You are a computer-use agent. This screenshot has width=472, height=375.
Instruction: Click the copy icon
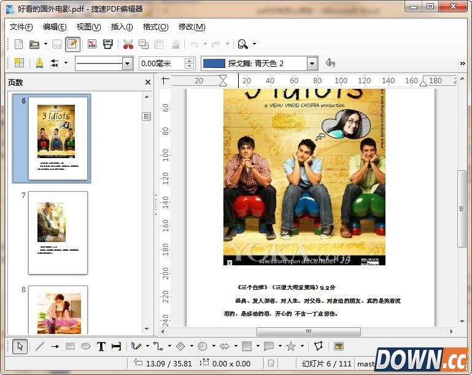[144, 45]
